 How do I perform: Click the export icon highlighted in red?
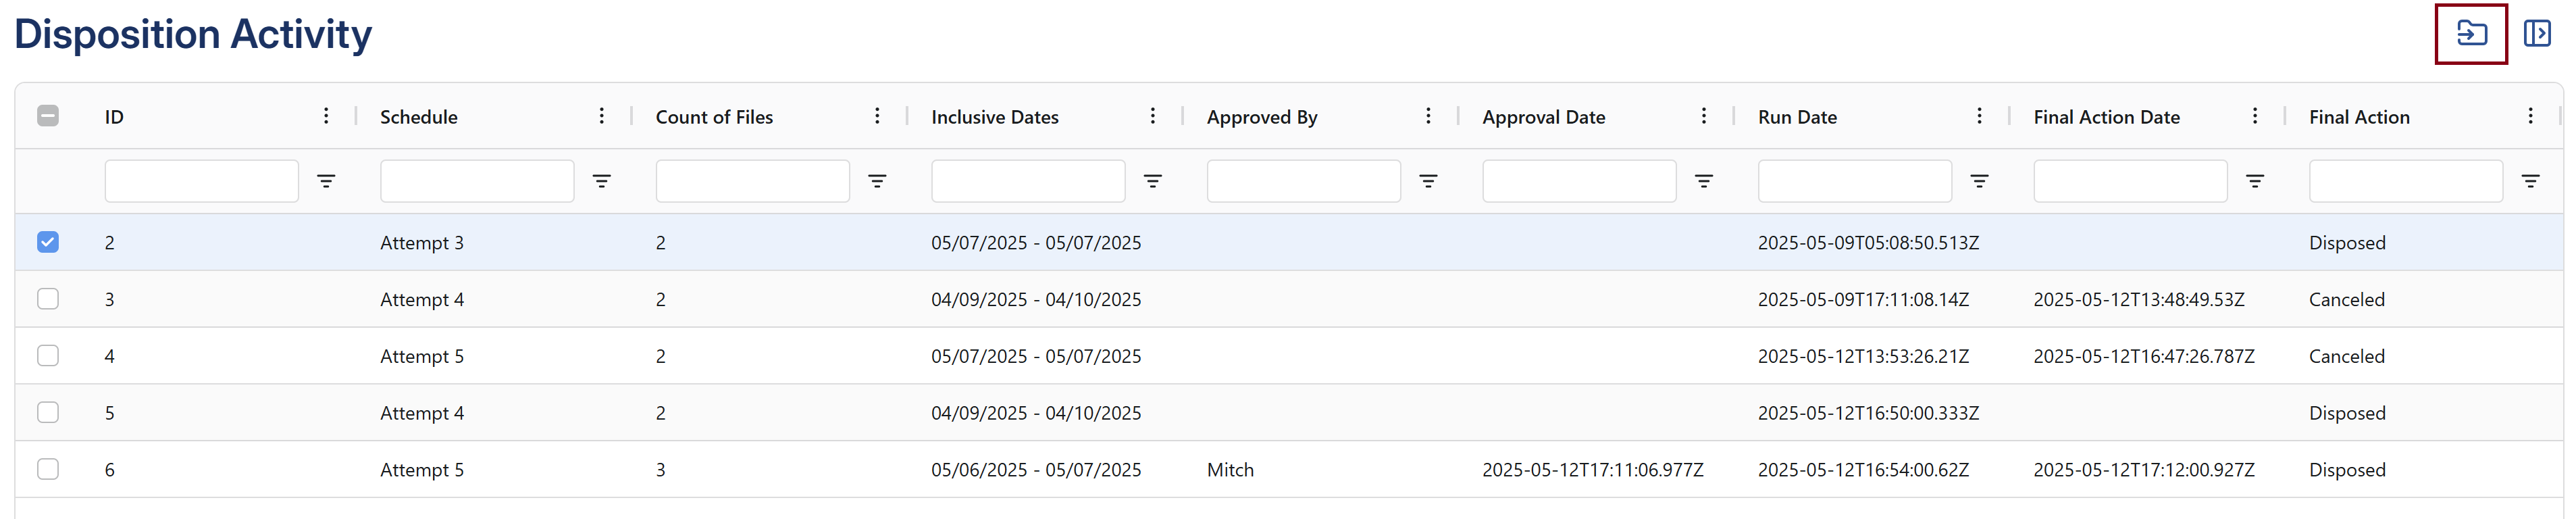click(2471, 34)
